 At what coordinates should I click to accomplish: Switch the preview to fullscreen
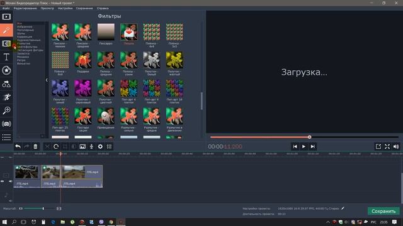pos(387,146)
